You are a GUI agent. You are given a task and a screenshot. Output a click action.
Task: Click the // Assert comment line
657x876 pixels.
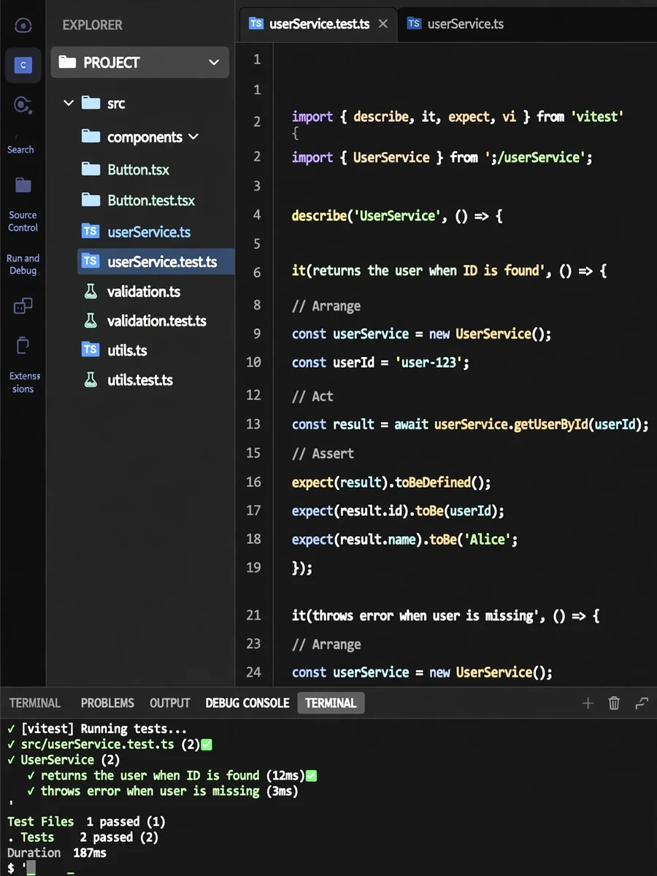click(x=323, y=453)
